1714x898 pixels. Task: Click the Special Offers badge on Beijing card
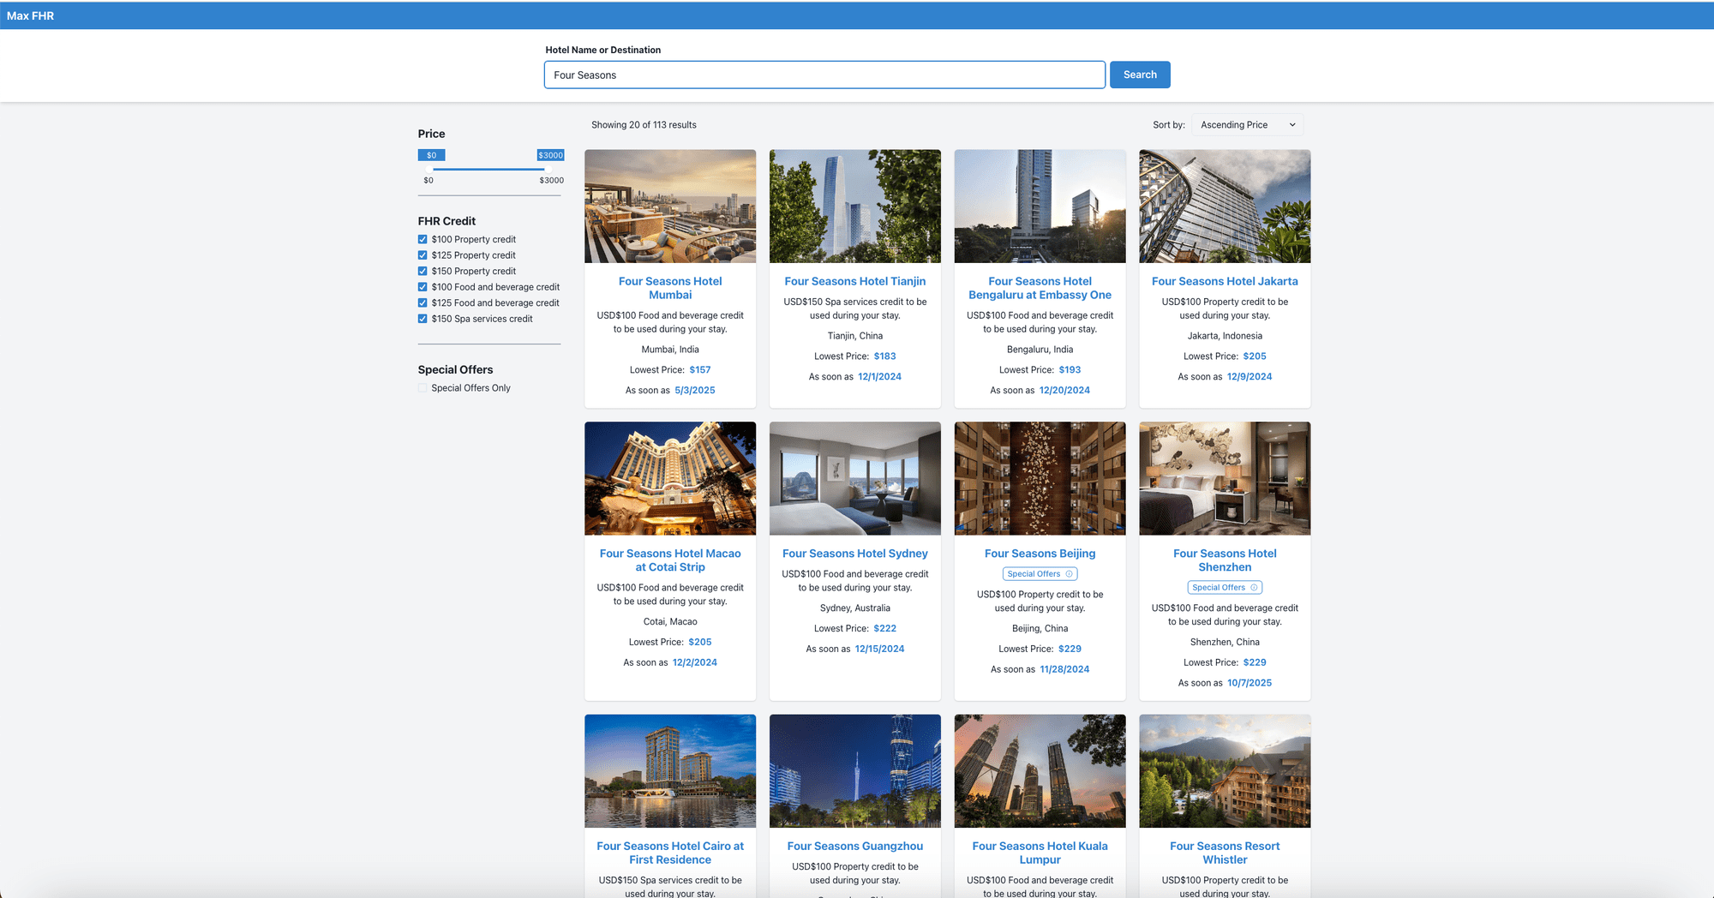tap(1040, 574)
